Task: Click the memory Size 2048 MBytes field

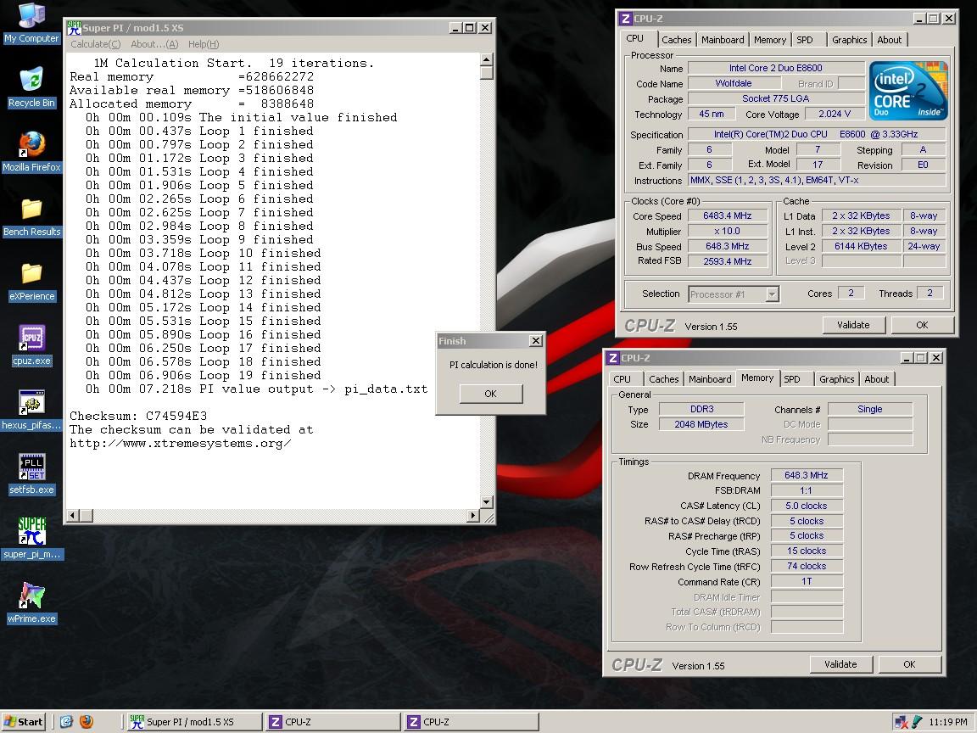Action: pos(701,424)
